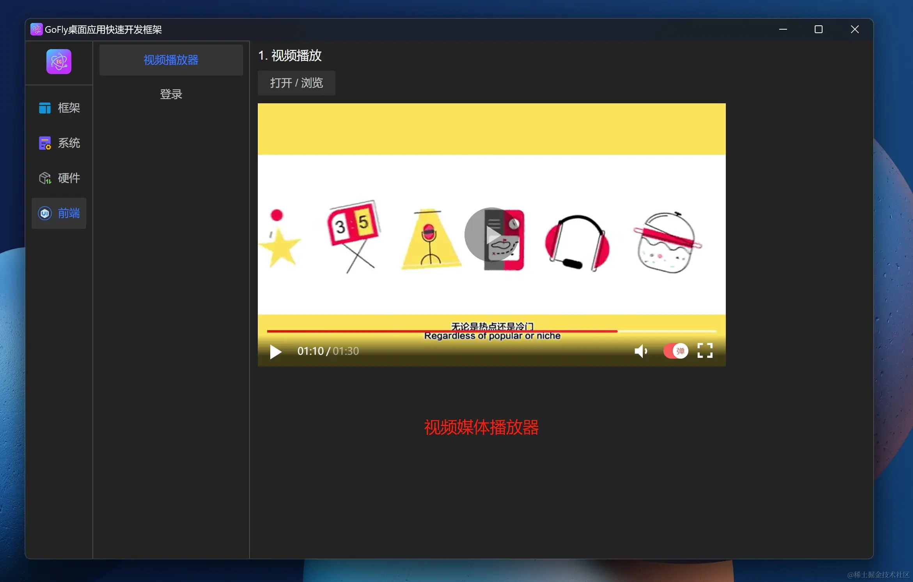The height and width of the screenshot is (582, 913).
Task: Close the GoFly application window
Action: click(x=854, y=30)
